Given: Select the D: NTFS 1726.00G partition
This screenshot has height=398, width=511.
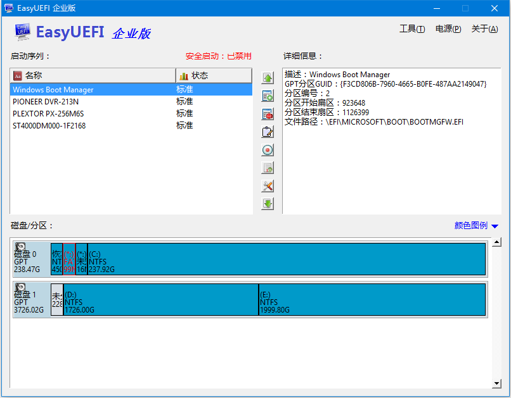Looking at the screenshot, I should pos(161,299).
